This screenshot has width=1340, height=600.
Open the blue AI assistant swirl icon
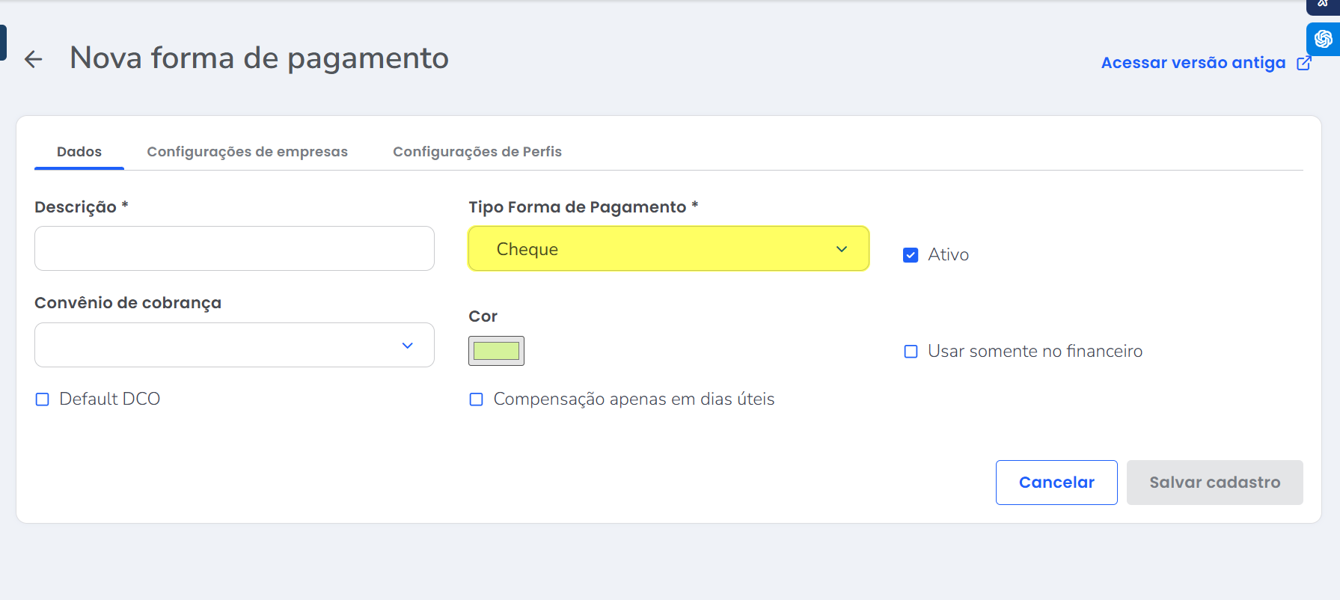(1323, 39)
